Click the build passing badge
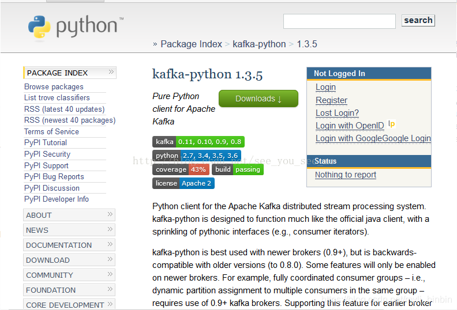Viewport: 457px width, 310px height. [x=238, y=169]
